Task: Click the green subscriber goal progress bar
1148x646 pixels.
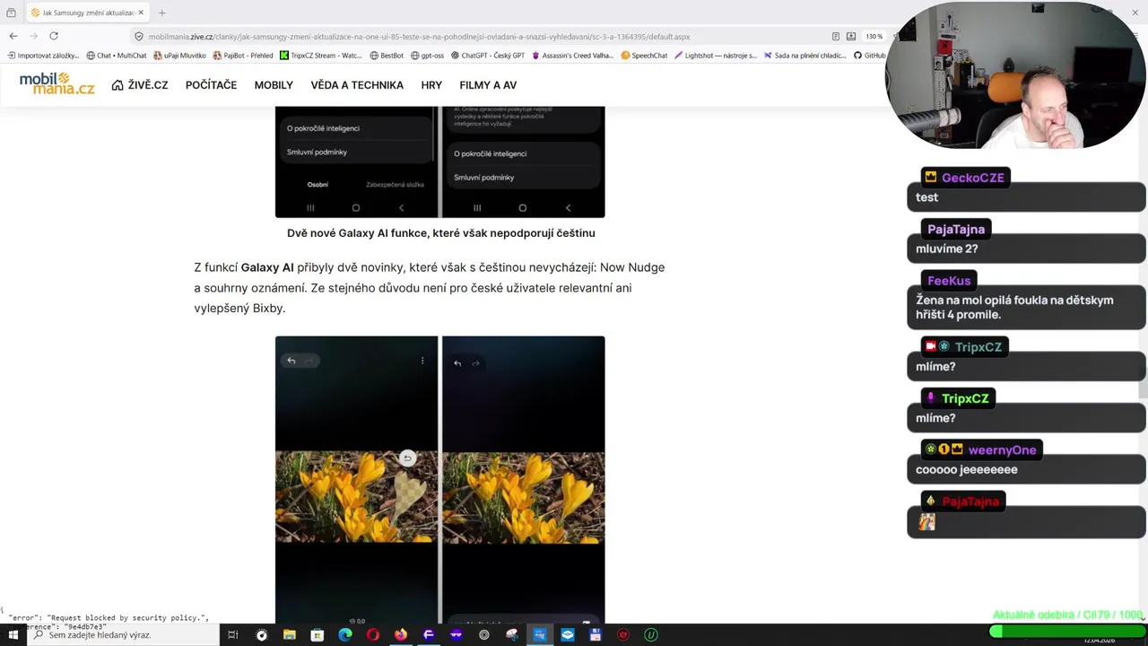Action: coord(1067,632)
